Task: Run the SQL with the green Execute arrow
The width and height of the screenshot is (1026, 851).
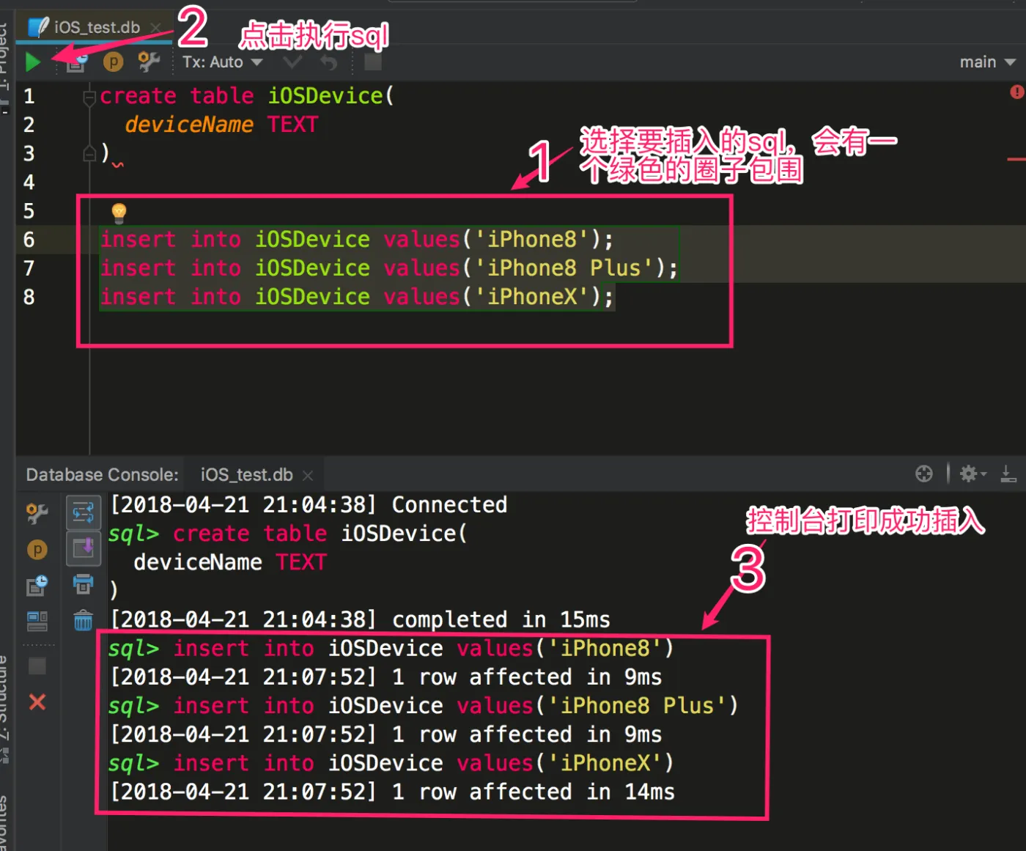Action: [32, 62]
